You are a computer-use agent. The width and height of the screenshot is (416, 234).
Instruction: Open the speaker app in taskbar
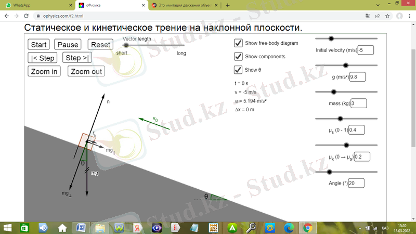click(43, 228)
